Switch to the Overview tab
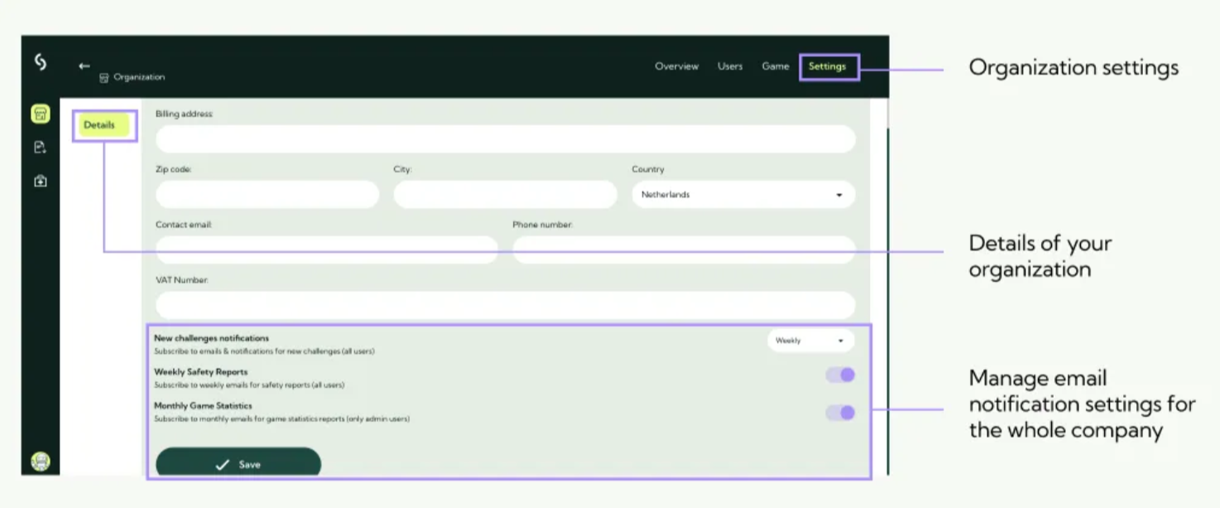 676,66
